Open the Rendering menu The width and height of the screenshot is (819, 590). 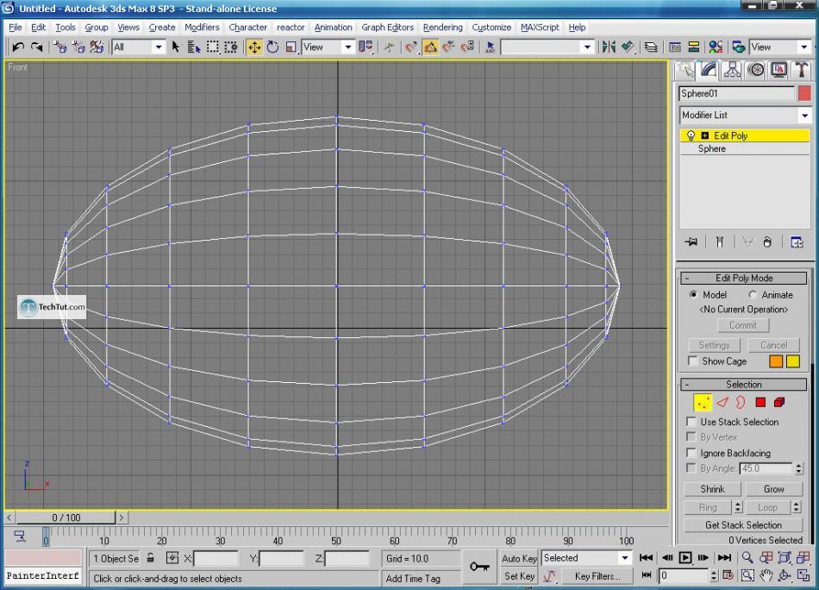coord(443,28)
